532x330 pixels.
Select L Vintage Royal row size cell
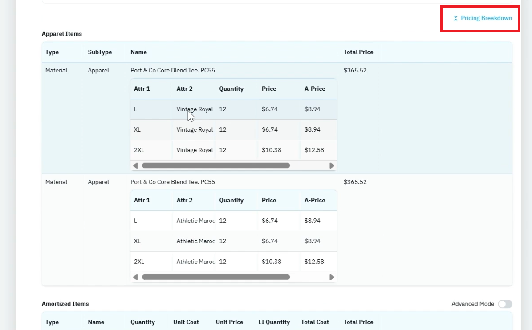(135, 109)
